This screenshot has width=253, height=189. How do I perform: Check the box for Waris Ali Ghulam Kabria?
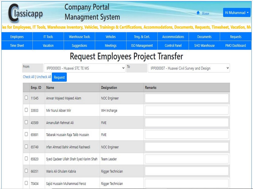tap(26, 171)
